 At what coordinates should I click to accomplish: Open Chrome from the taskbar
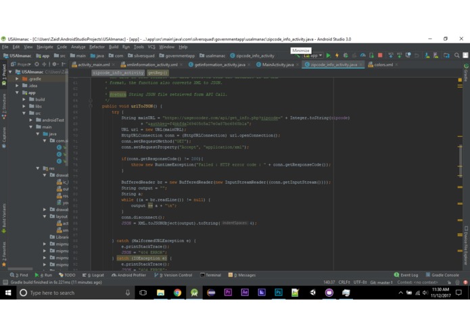click(177, 293)
